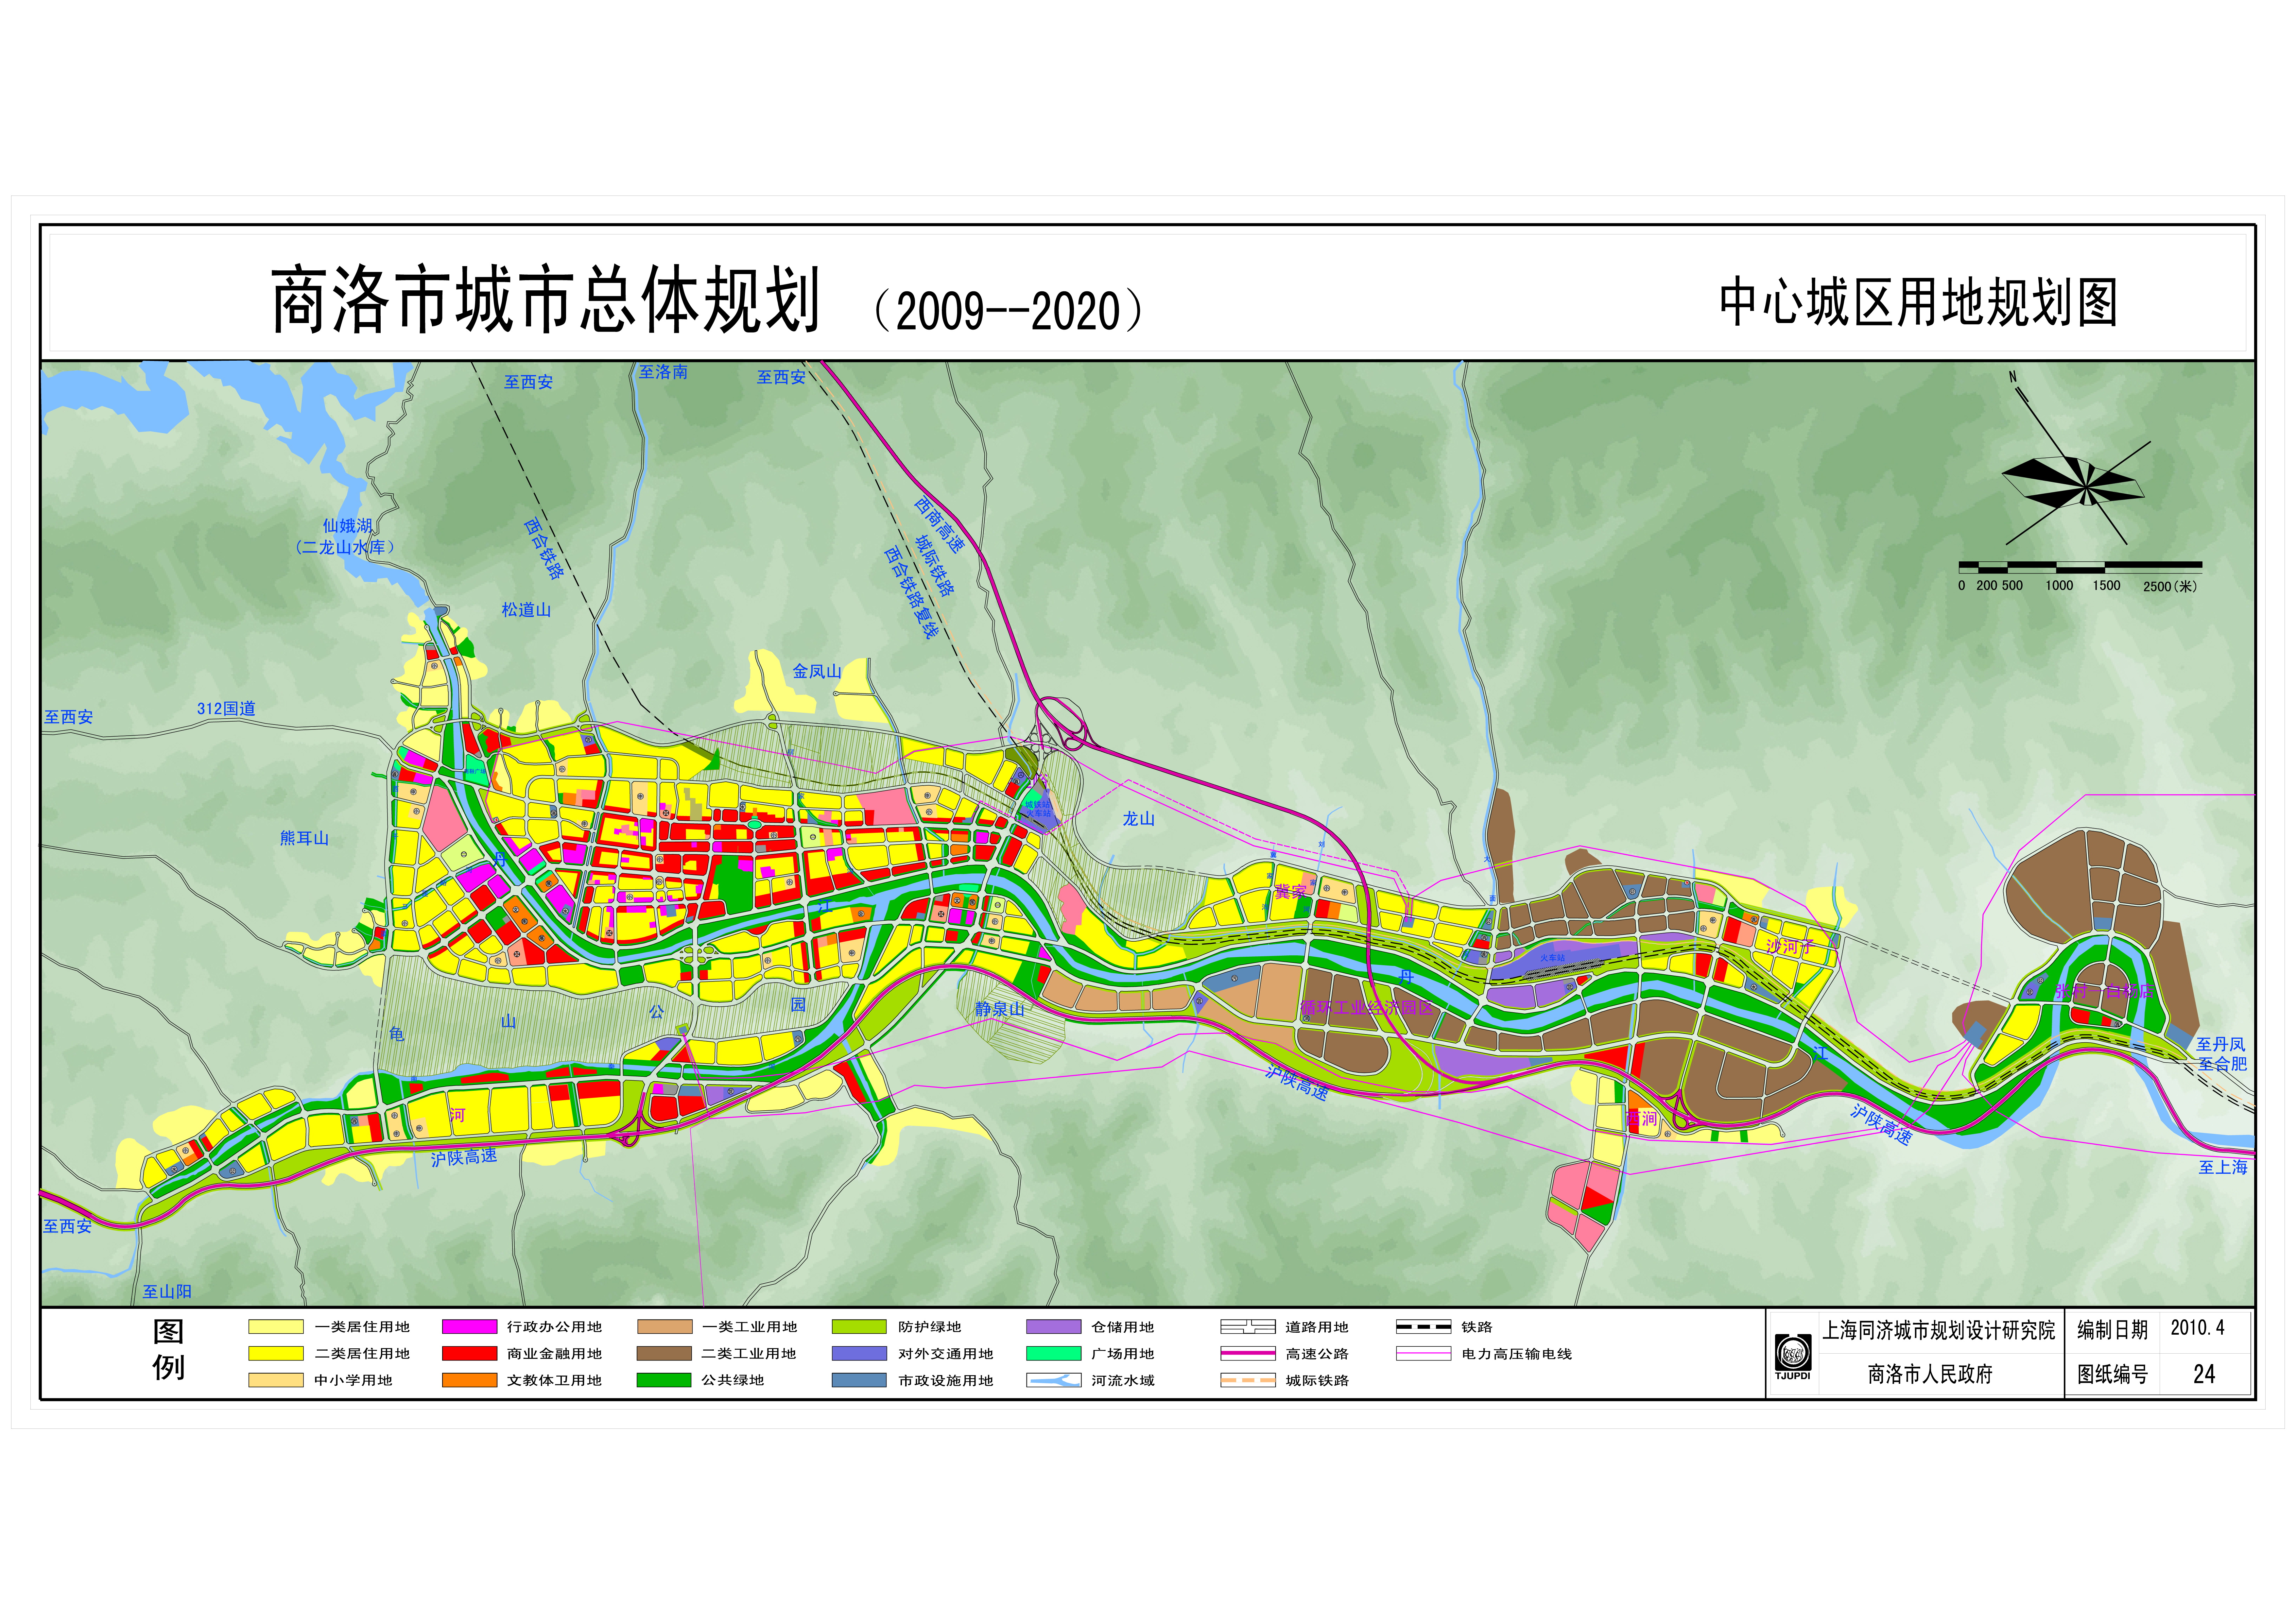The image size is (2296, 1624).
Task: Click the 西合铁路复线 railway label
Action: click(x=911, y=592)
